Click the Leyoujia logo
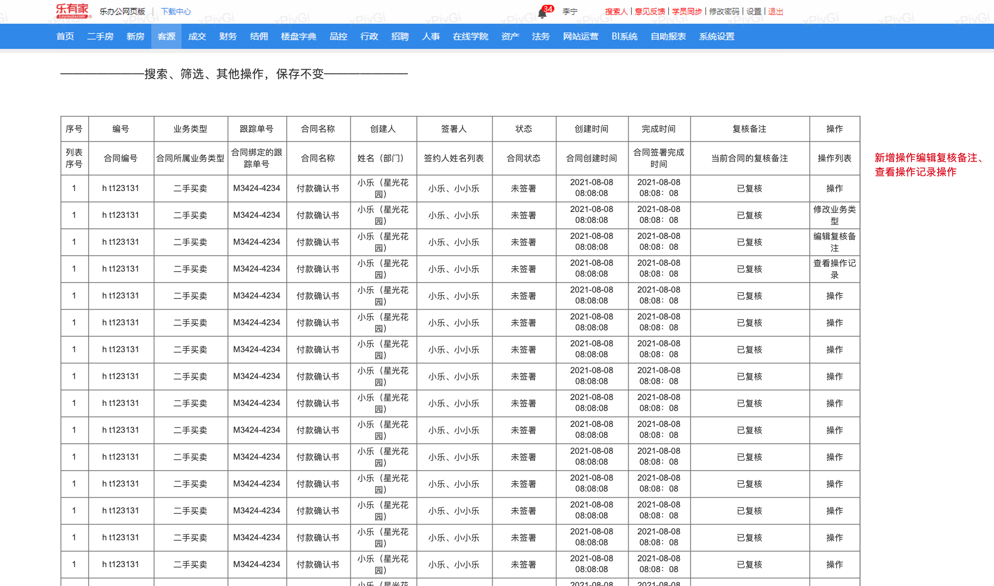This screenshot has height=586, width=994. [x=73, y=11]
